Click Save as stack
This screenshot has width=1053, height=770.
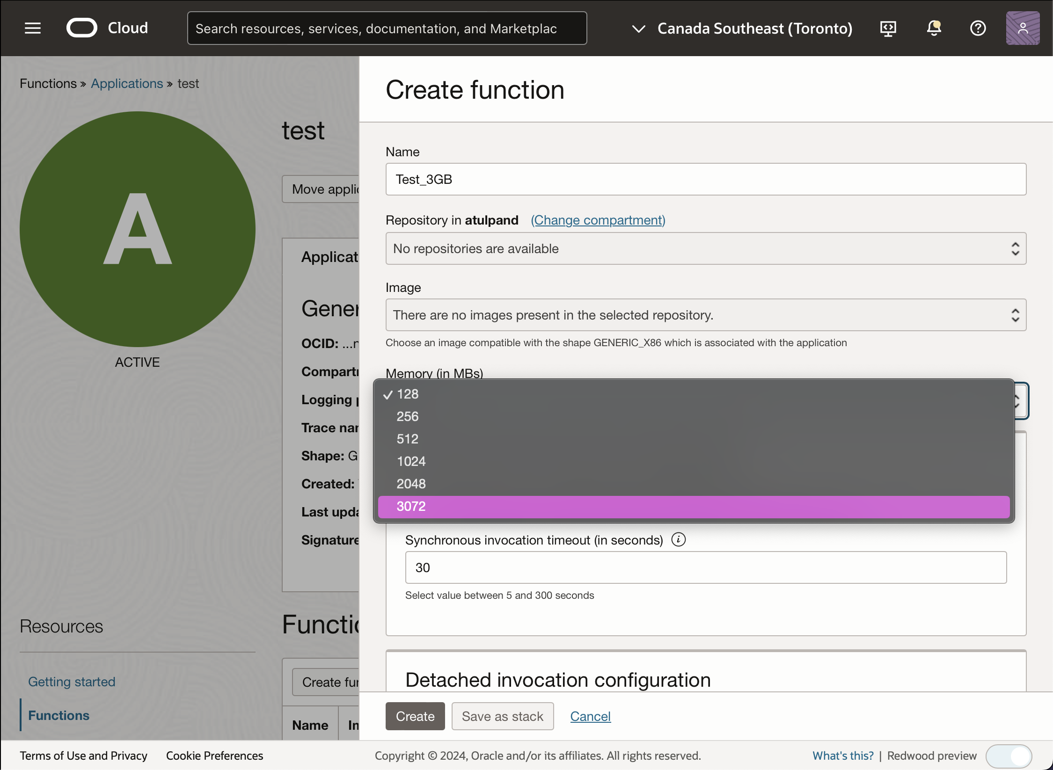(x=502, y=716)
